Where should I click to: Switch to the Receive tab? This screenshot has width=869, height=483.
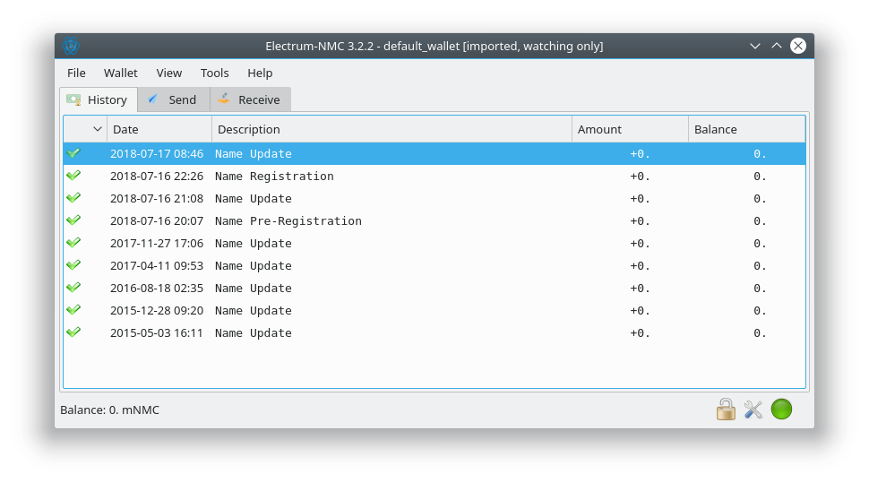tap(250, 99)
